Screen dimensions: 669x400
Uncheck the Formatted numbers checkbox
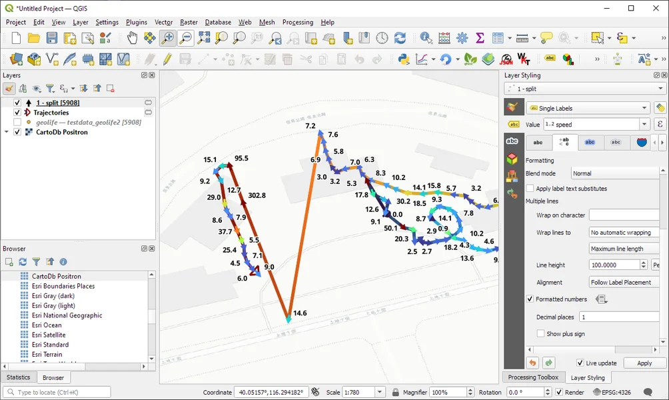tap(530, 299)
